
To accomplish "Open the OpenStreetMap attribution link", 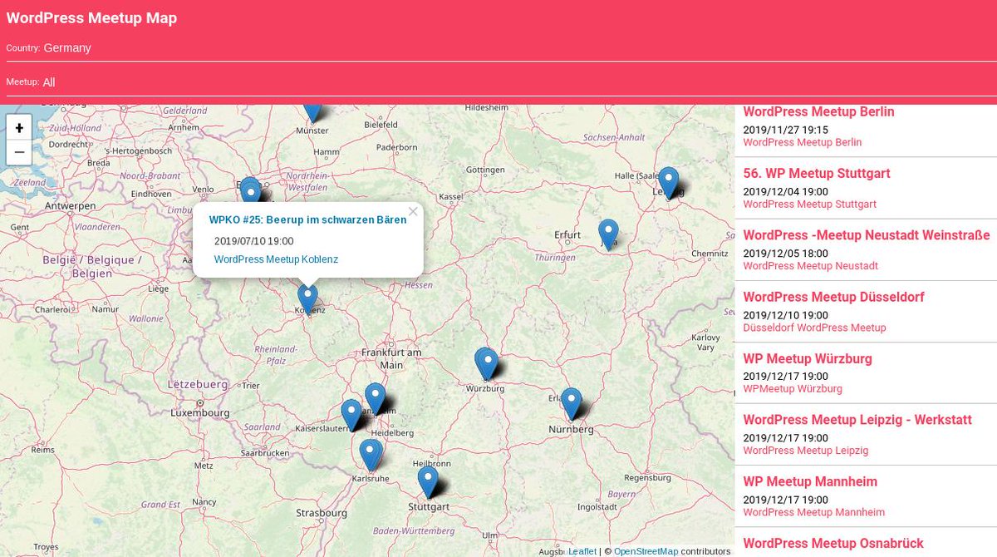I will click(646, 551).
